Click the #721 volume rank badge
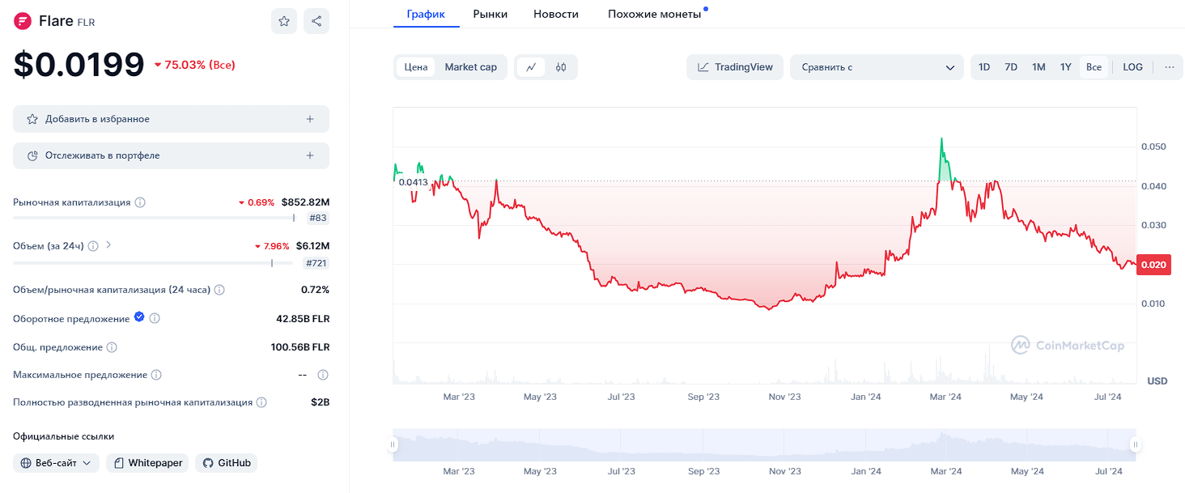The height and width of the screenshot is (493, 1185). pyautogui.click(x=316, y=263)
